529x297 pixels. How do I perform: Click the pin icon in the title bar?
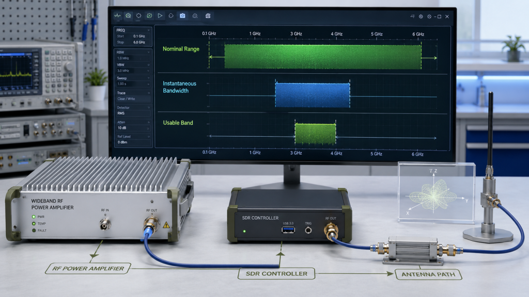click(412, 16)
